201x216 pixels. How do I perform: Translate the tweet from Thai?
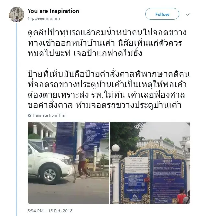tap(49, 115)
